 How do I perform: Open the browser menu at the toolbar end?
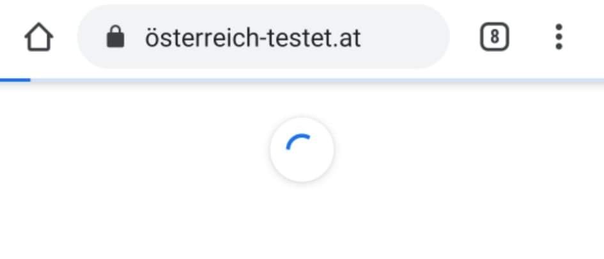(x=559, y=37)
